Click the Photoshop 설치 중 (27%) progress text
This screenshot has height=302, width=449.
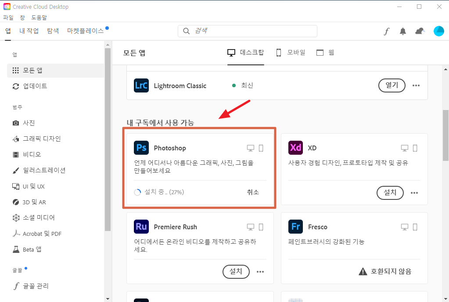pos(164,192)
